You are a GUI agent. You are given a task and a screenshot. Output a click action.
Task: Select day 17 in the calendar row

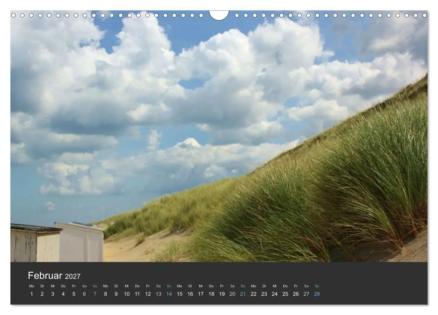point(201,294)
